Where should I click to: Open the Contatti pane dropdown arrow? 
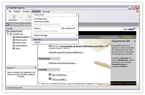click(15, 68)
